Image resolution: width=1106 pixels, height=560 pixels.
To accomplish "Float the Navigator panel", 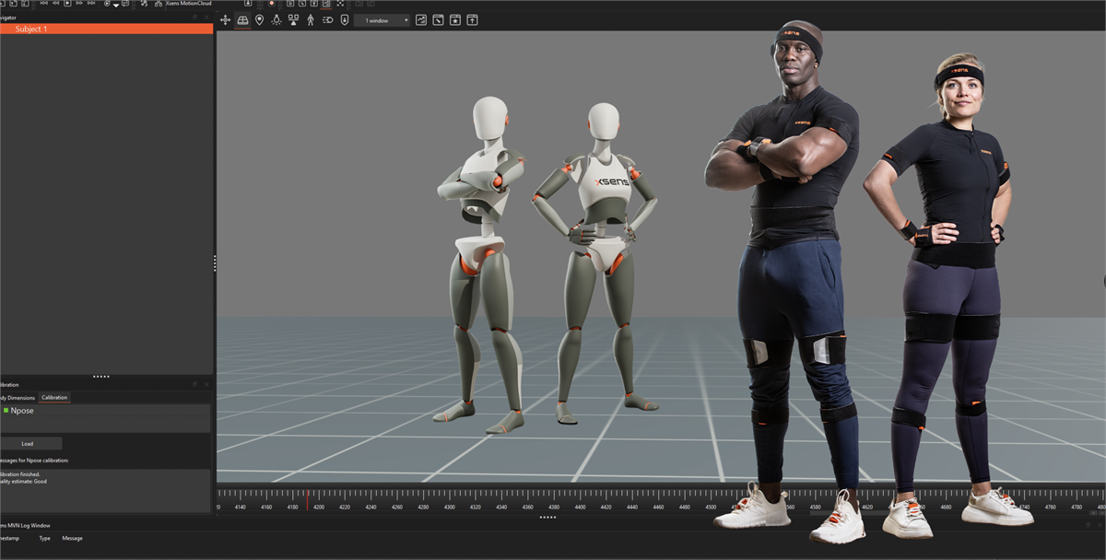I will click(x=194, y=17).
